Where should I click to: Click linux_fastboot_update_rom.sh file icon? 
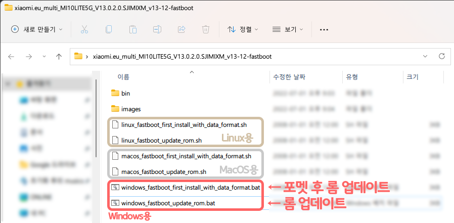[115, 141]
